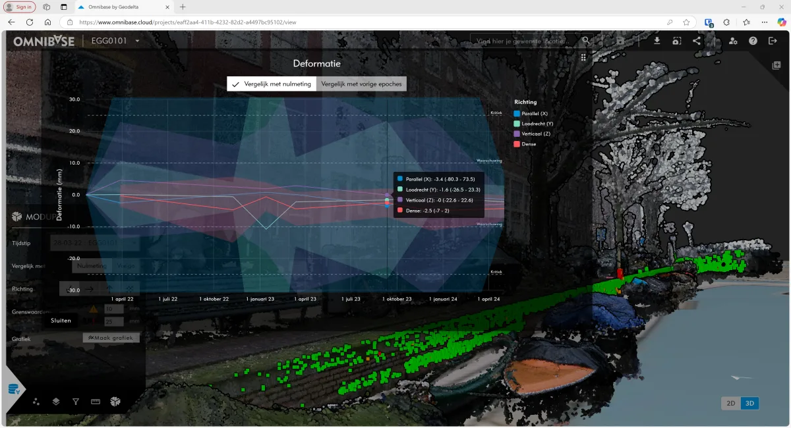Click the upper 'Kritiek' threshold label
Viewport: 791px width, 428px height.
tap(496, 113)
